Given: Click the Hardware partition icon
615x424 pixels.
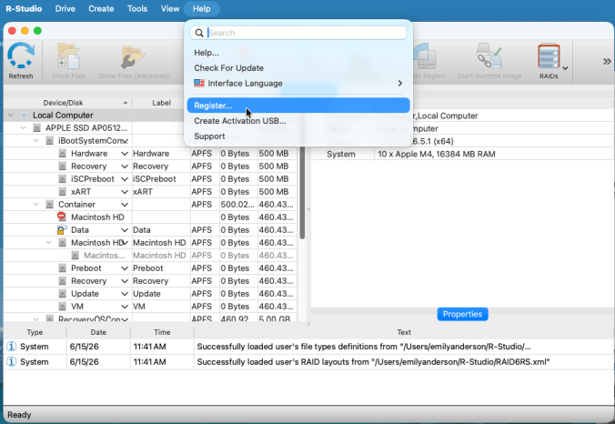Looking at the screenshot, I should (x=63, y=154).
